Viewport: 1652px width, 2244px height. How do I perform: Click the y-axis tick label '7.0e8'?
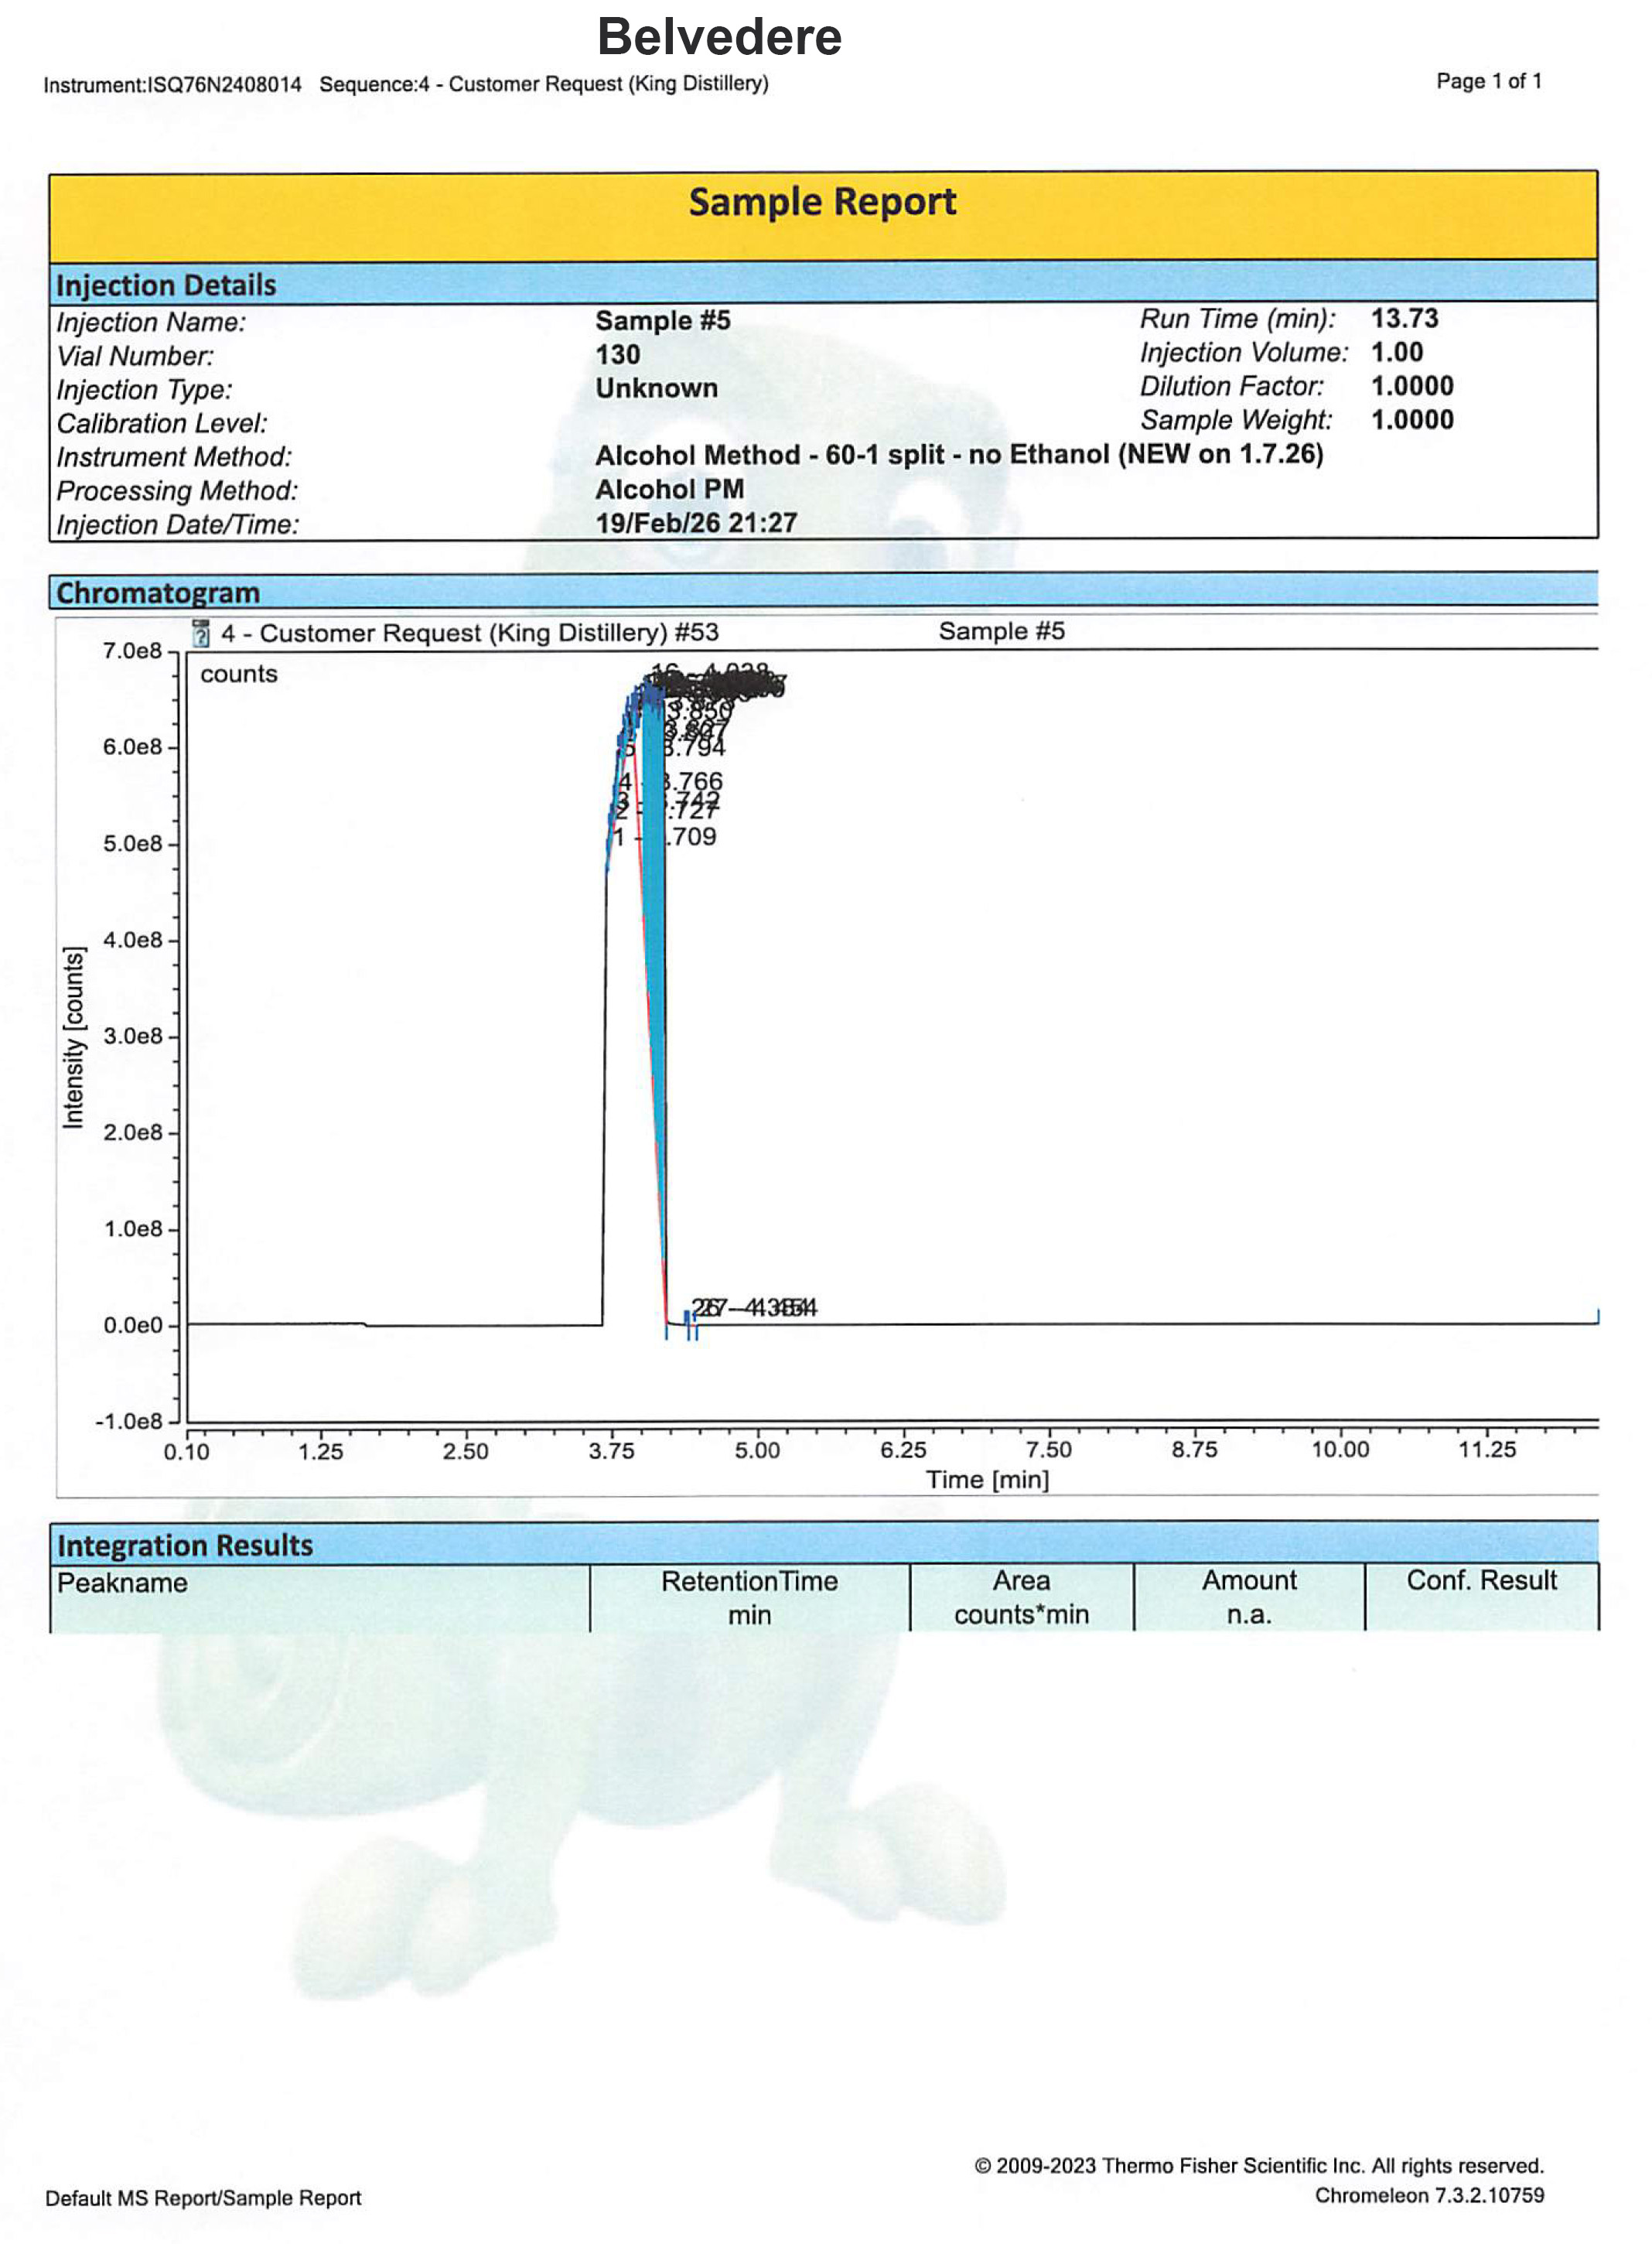pyautogui.click(x=132, y=651)
